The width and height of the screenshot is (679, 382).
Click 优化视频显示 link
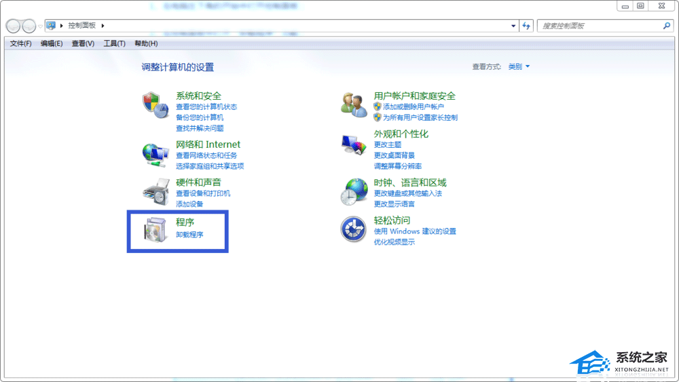point(394,242)
